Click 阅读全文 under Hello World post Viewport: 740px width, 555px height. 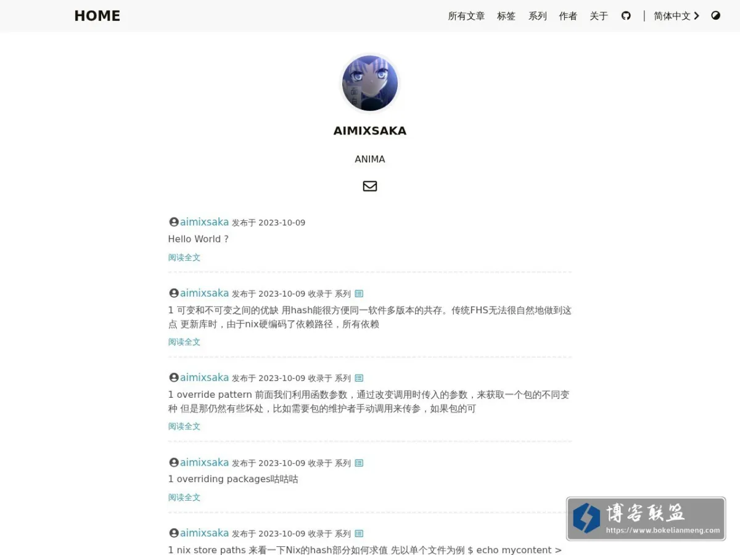coord(184,258)
